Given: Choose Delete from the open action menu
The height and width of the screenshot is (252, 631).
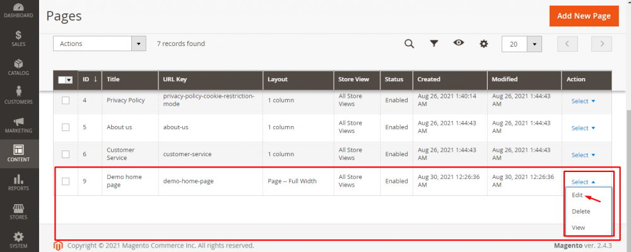Looking at the screenshot, I should [x=581, y=212].
